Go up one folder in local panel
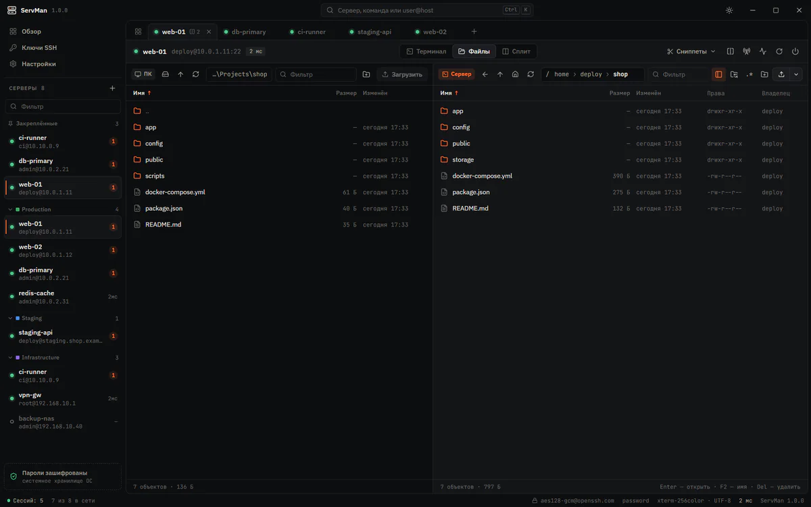Viewport: 811px width, 507px height. pos(180,74)
